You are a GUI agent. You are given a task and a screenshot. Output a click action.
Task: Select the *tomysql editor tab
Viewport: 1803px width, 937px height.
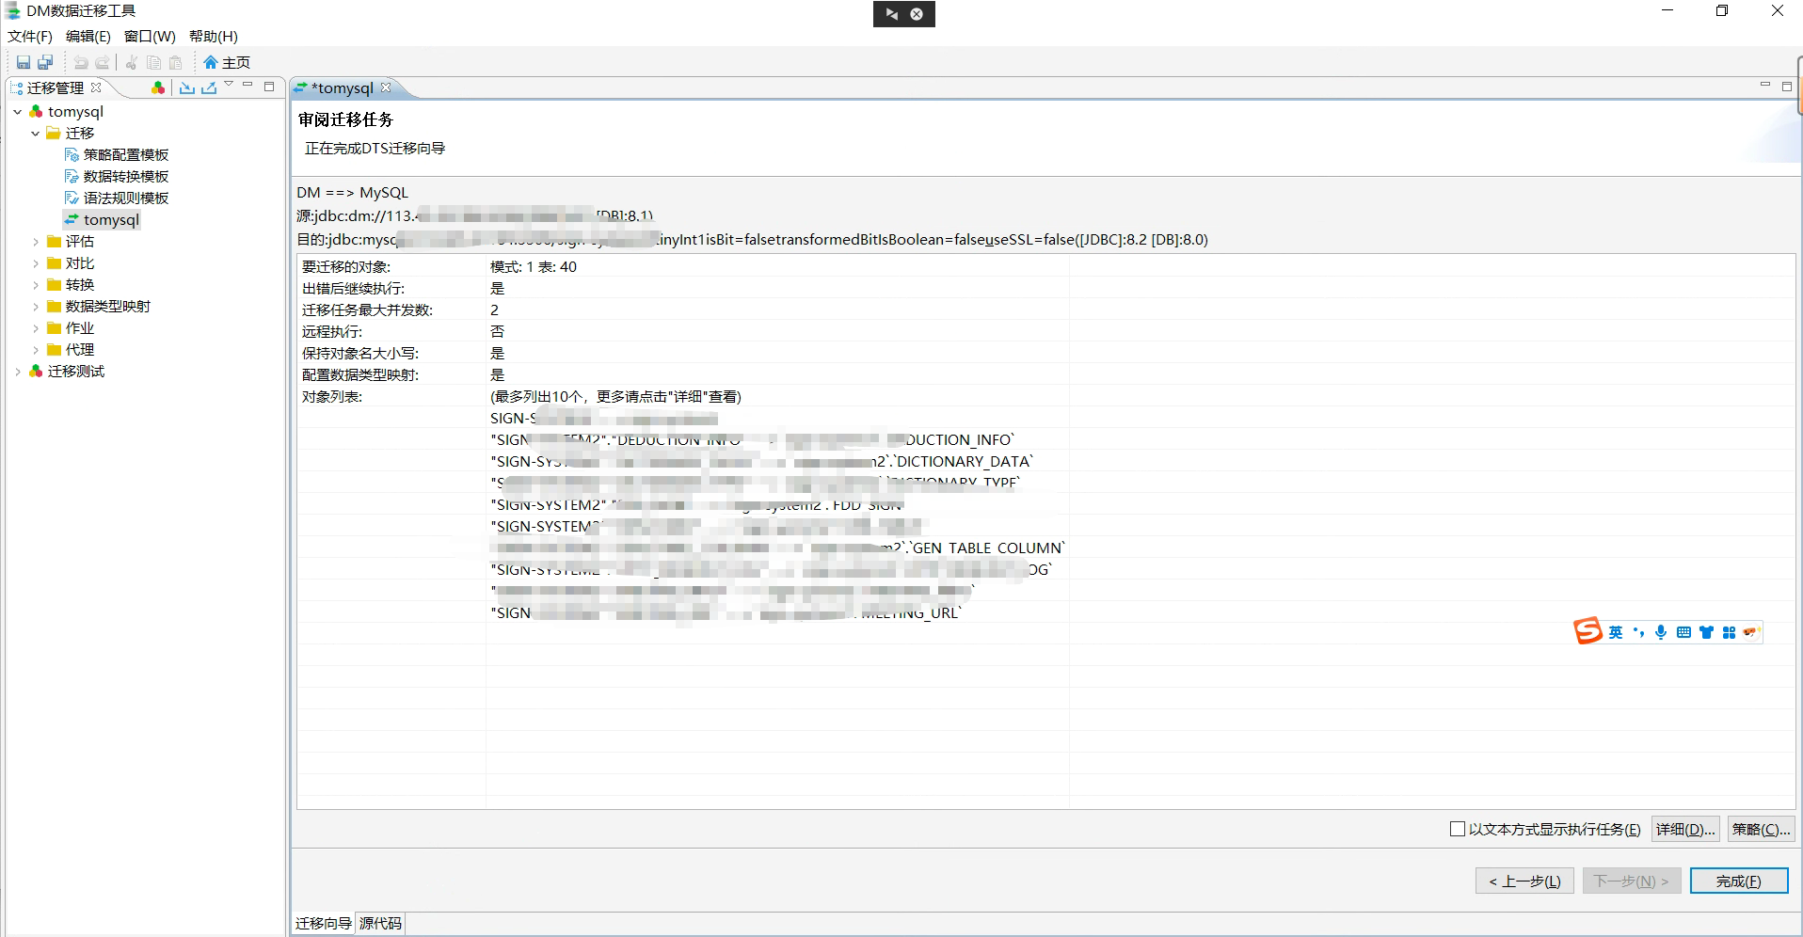click(343, 87)
